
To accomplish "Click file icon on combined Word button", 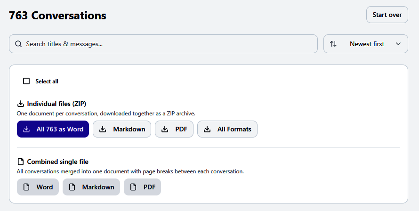I will pos(26,187).
